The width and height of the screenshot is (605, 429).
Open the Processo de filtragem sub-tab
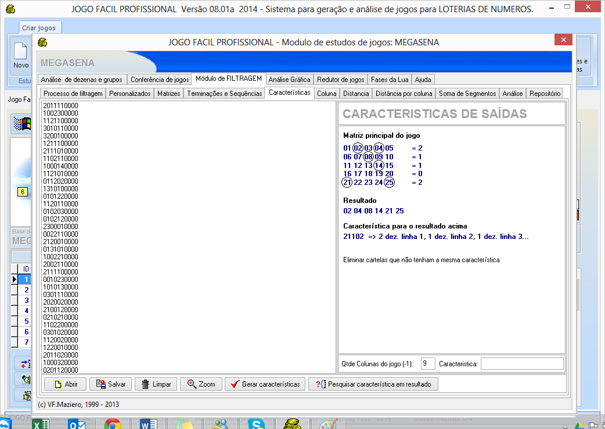tap(73, 94)
